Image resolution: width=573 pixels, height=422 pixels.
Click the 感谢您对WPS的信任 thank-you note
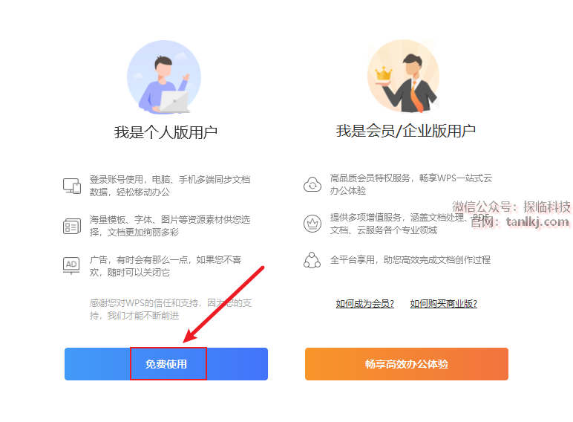pyautogui.click(x=171, y=309)
